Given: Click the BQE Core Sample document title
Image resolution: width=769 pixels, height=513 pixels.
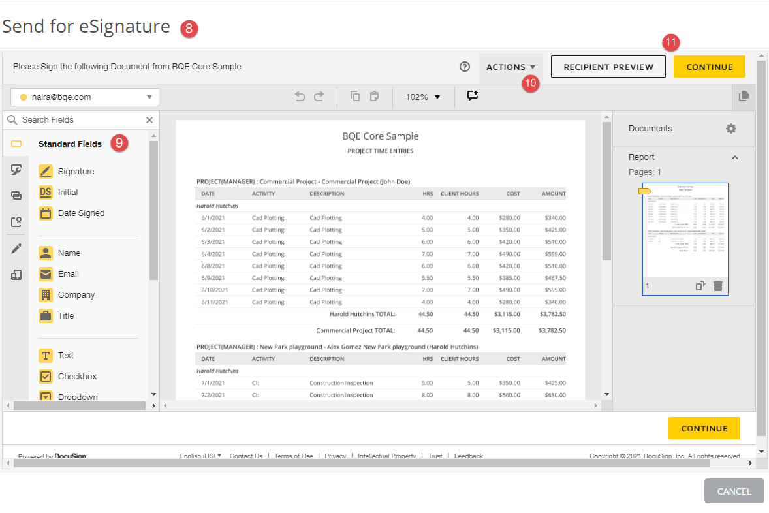Looking at the screenshot, I should coord(381,136).
